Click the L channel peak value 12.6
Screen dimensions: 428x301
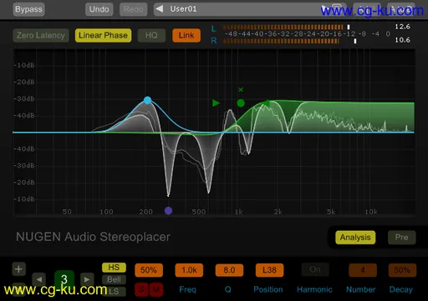pos(402,27)
